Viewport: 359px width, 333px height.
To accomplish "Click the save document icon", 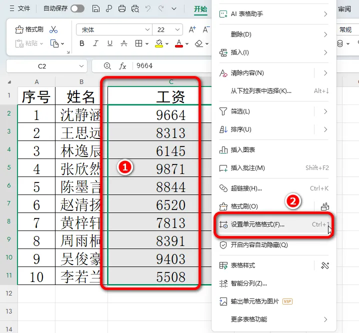I will [x=95, y=8].
